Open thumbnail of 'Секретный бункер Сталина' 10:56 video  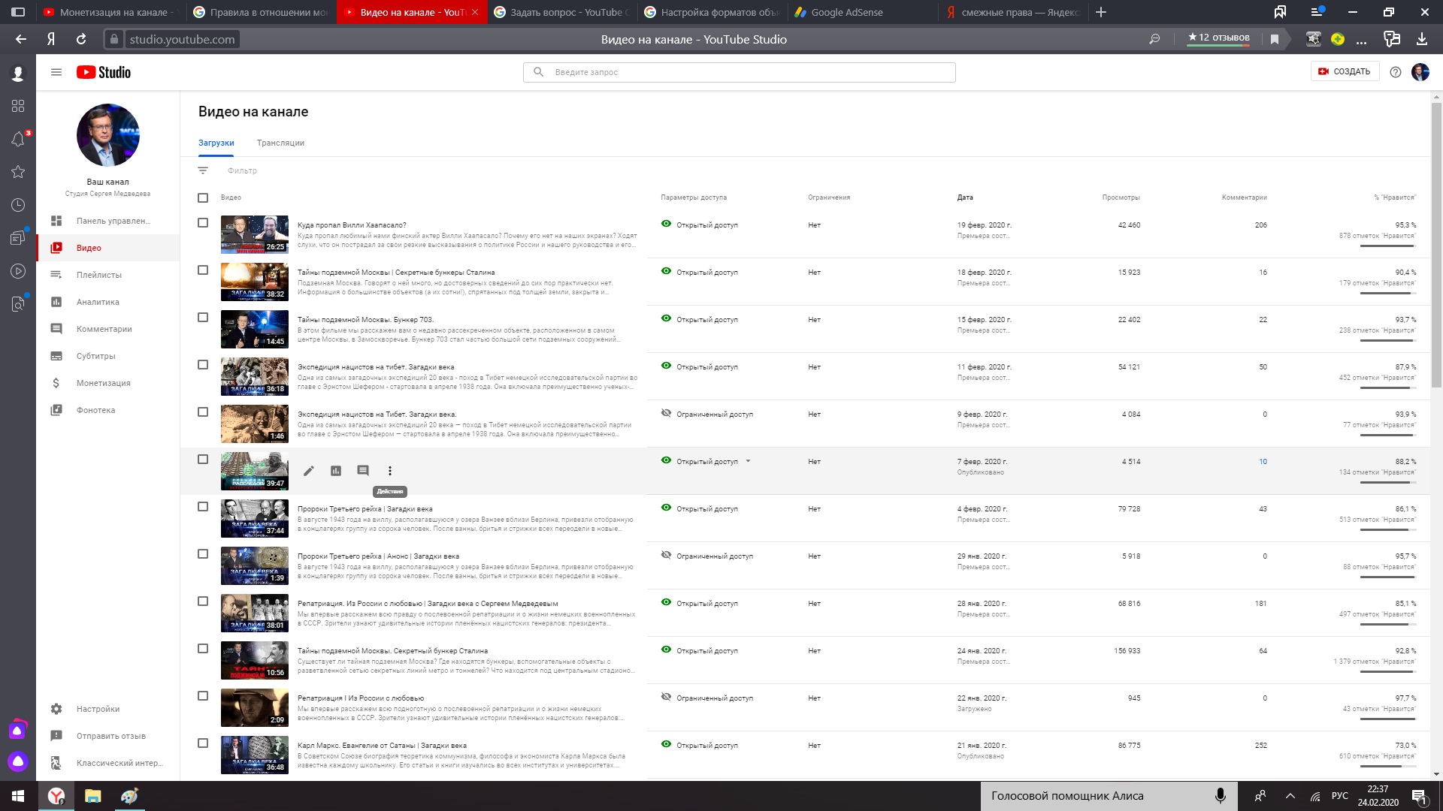254,660
